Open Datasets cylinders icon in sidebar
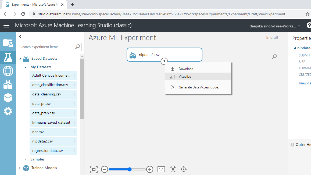 [x=8, y=84]
